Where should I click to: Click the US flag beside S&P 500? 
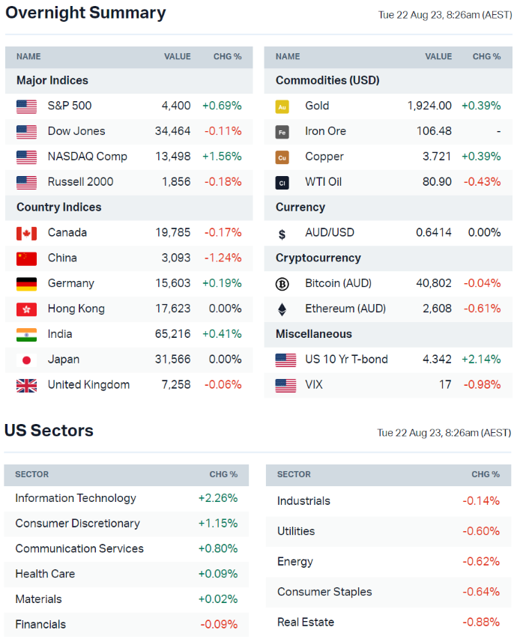tap(26, 106)
